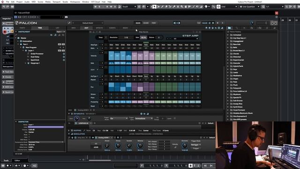300x169 pixels.
Task: Toggle SparkVerb power button in tree
Action: click(64, 60)
